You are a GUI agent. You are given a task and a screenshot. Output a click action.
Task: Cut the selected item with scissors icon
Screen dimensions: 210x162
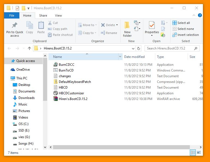pyautogui.click(x=50, y=23)
